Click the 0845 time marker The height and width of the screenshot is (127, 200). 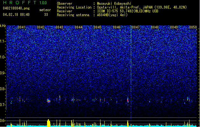[98, 27]
